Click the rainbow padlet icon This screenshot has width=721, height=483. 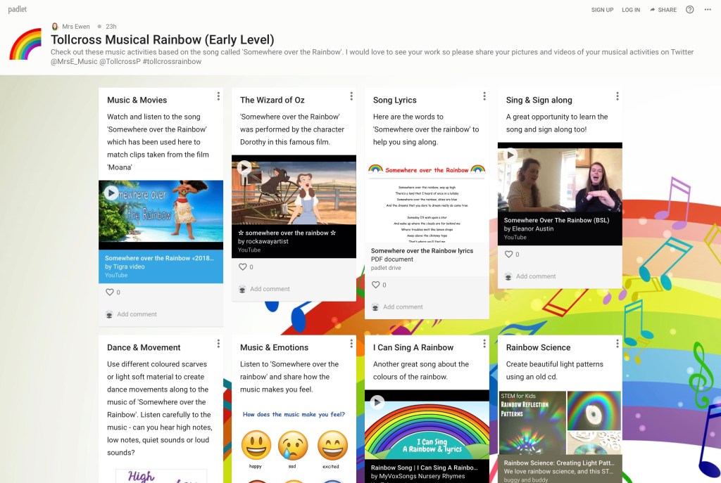25,45
